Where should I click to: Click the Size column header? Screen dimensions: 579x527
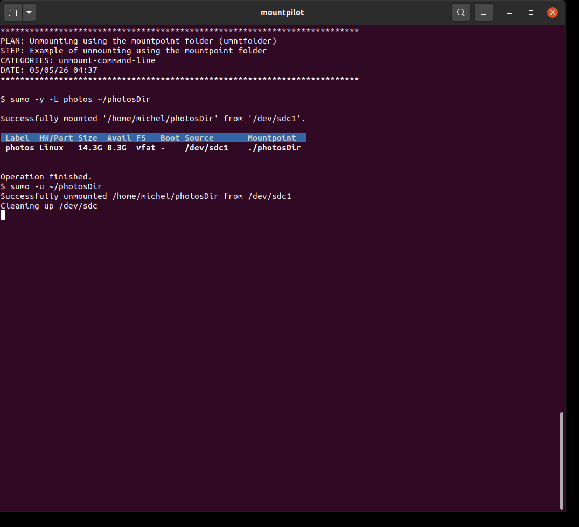click(x=87, y=138)
